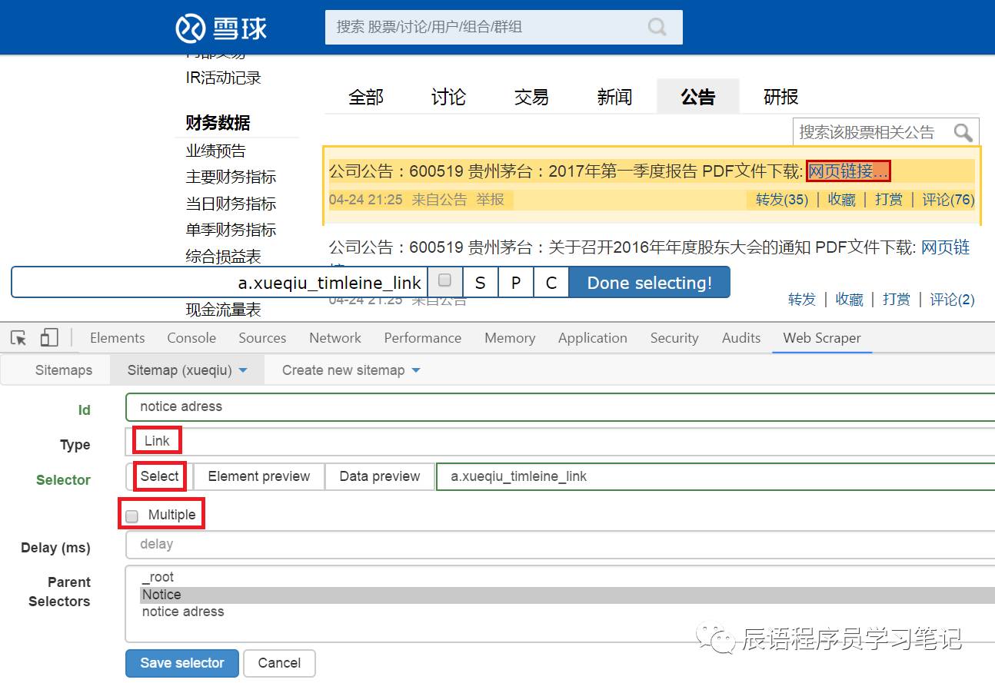Switch to the 讨论 tab
The height and width of the screenshot is (683, 995).
449,97
